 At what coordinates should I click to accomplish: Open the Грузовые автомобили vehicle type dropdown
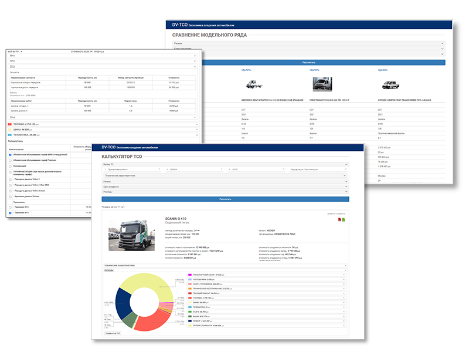tap(132, 170)
